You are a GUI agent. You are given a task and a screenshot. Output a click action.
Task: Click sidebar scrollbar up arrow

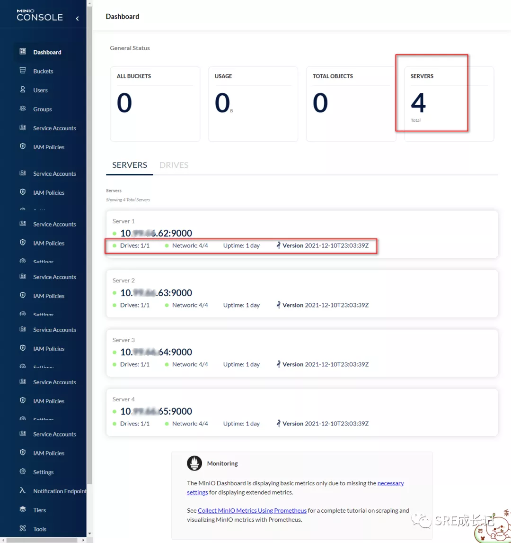pos(89,3)
